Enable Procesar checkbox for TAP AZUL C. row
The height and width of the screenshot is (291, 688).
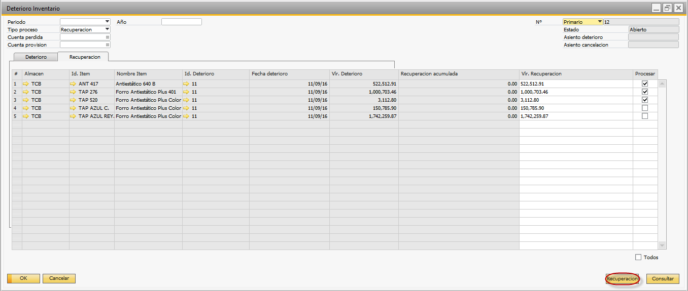click(645, 108)
